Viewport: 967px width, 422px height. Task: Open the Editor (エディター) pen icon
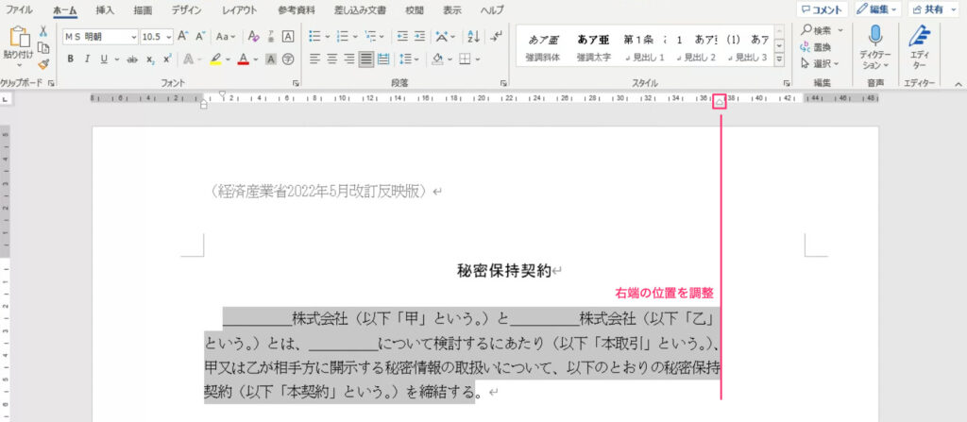(x=920, y=37)
